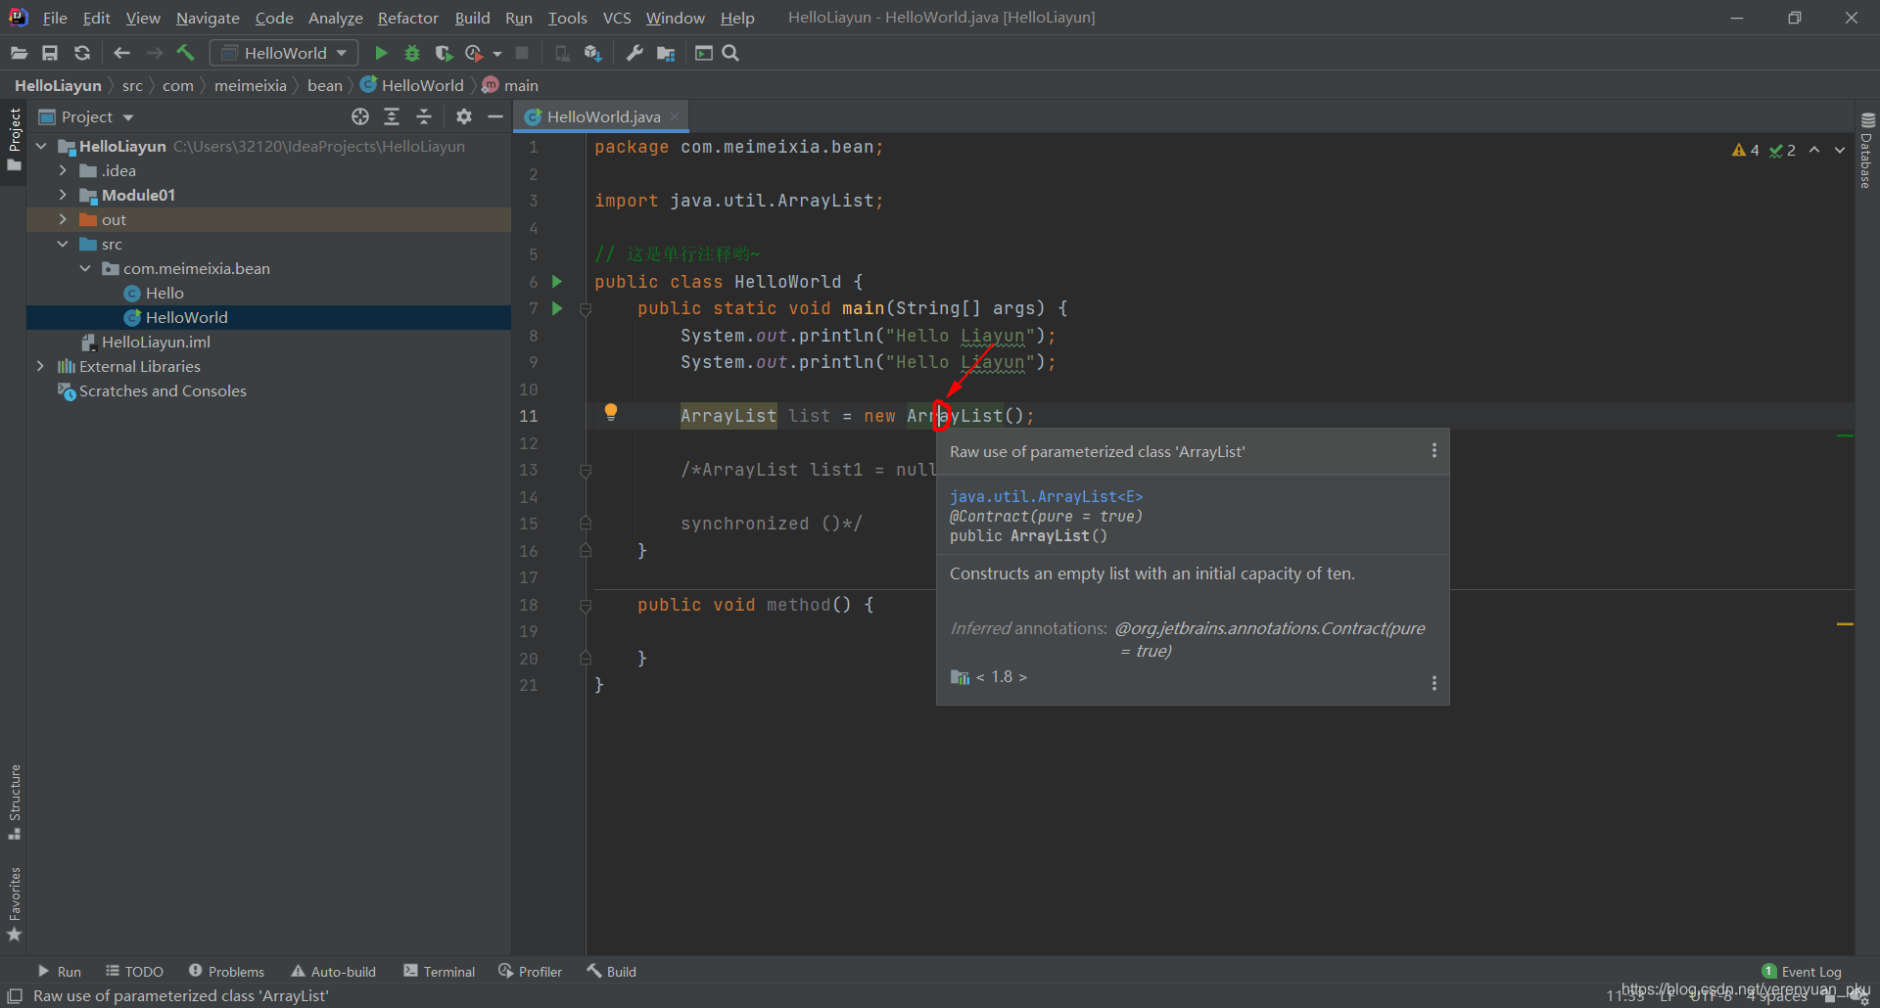The height and width of the screenshot is (1008, 1880).
Task: Click the Expand All icon in Project panel
Action: 392,116
